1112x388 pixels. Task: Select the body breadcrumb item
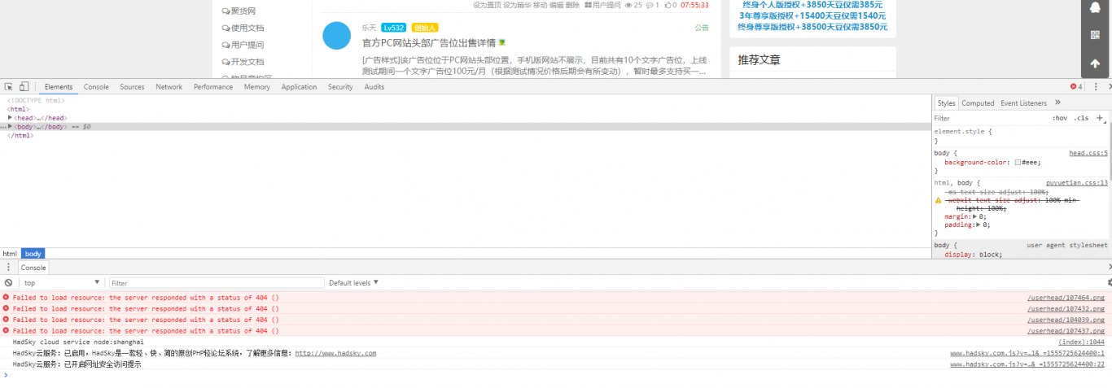click(33, 254)
